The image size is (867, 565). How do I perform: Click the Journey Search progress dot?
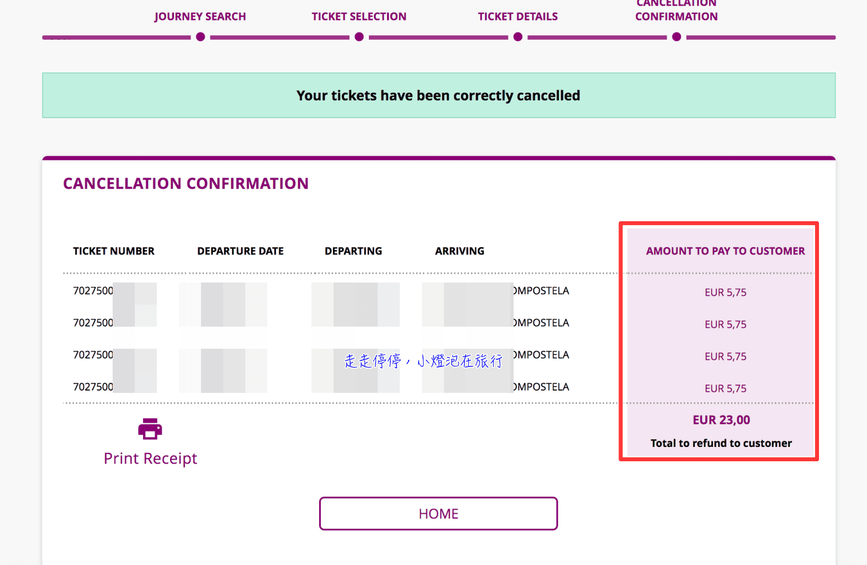[200, 37]
